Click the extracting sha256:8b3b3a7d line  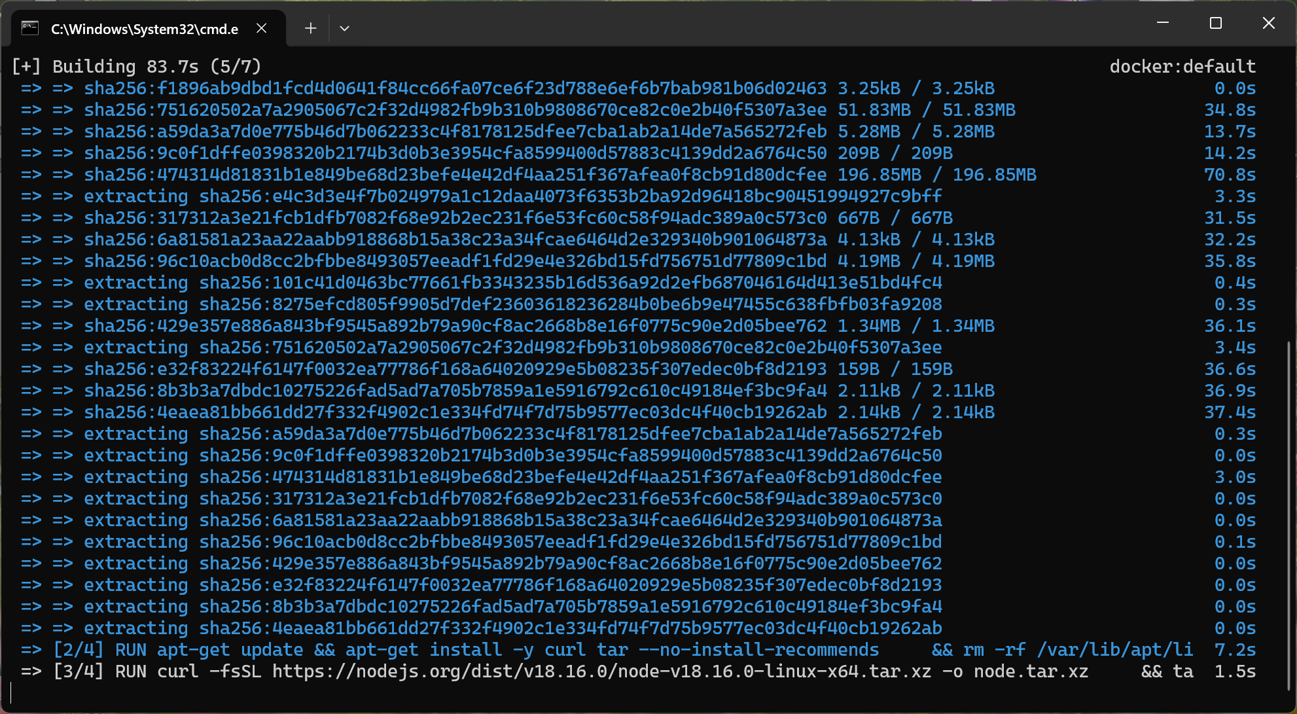(x=638, y=606)
